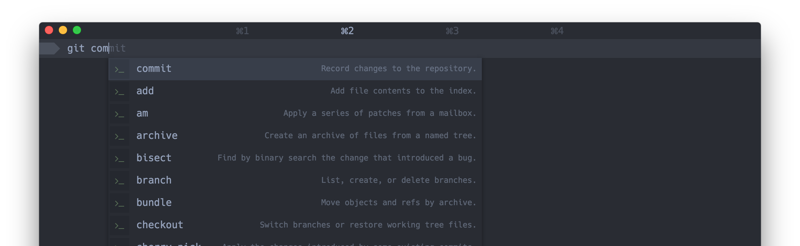
Task: Select the active ⌘2 tab
Action: coord(347,31)
